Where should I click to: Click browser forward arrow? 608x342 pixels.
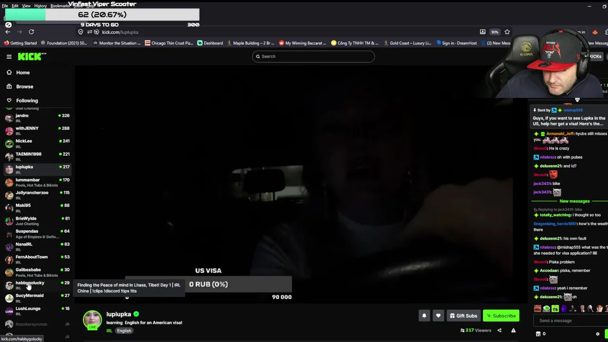click(x=19, y=32)
